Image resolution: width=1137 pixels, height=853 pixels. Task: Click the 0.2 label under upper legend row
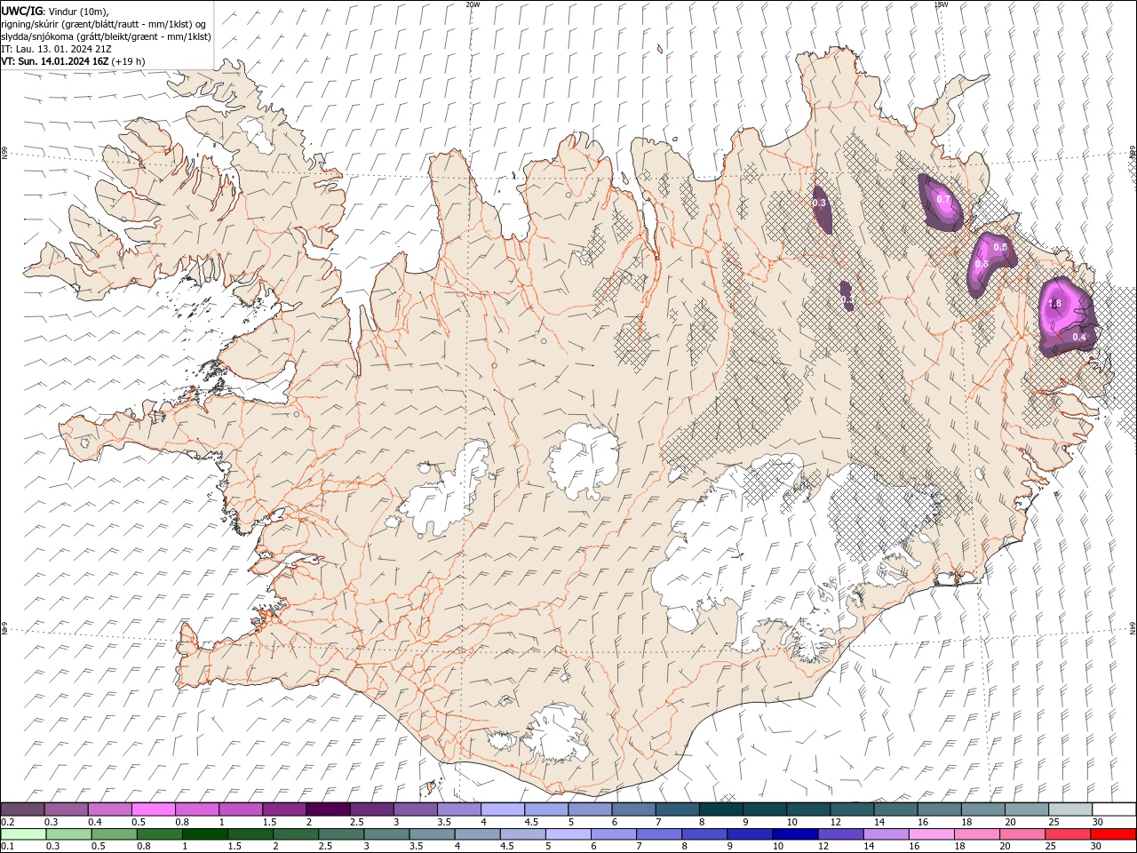[x=6, y=822]
